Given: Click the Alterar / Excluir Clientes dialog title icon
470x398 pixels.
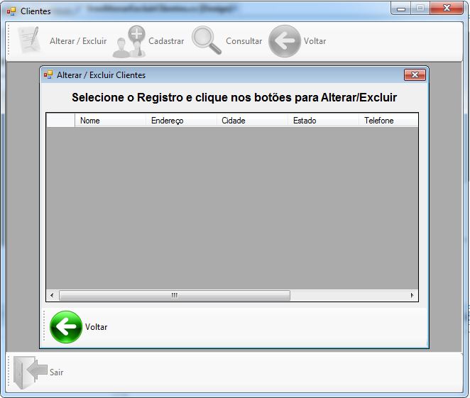Looking at the screenshot, I should [48, 75].
